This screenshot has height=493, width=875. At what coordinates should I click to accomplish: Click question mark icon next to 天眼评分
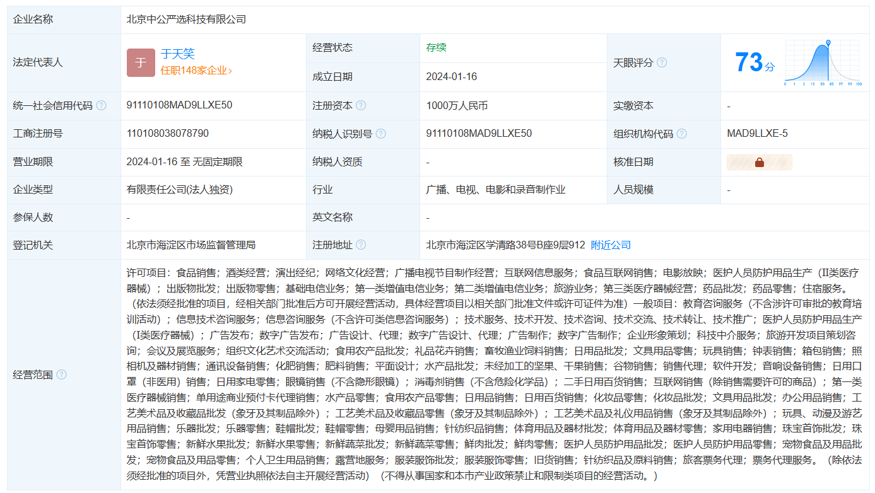point(662,62)
